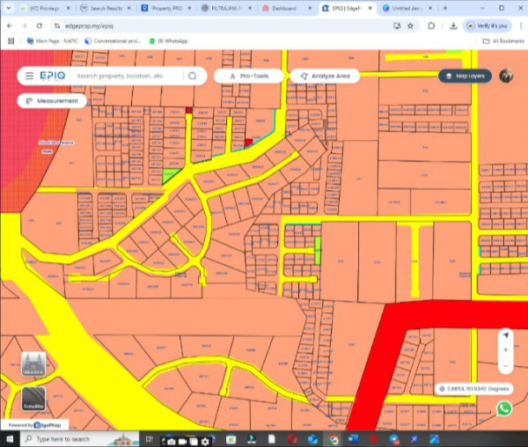
Task: Click the Analyze Area button
Action: click(325, 77)
